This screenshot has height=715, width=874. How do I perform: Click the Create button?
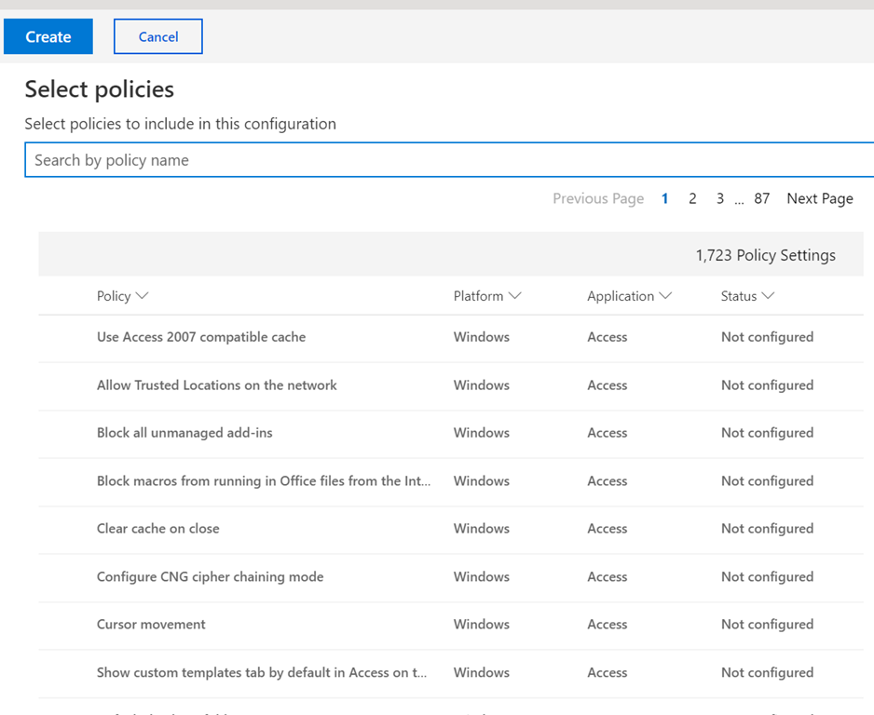pyautogui.click(x=48, y=37)
